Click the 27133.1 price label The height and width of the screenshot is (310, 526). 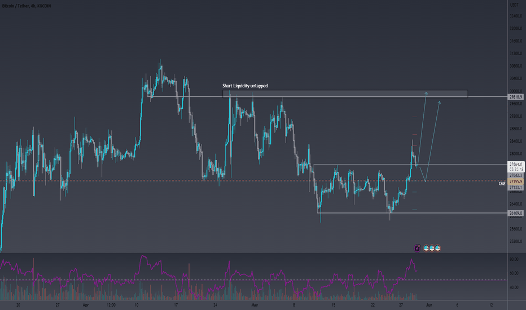click(x=516, y=187)
